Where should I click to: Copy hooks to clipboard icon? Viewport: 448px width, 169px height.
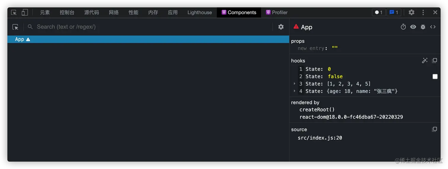click(x=434, y=61)
